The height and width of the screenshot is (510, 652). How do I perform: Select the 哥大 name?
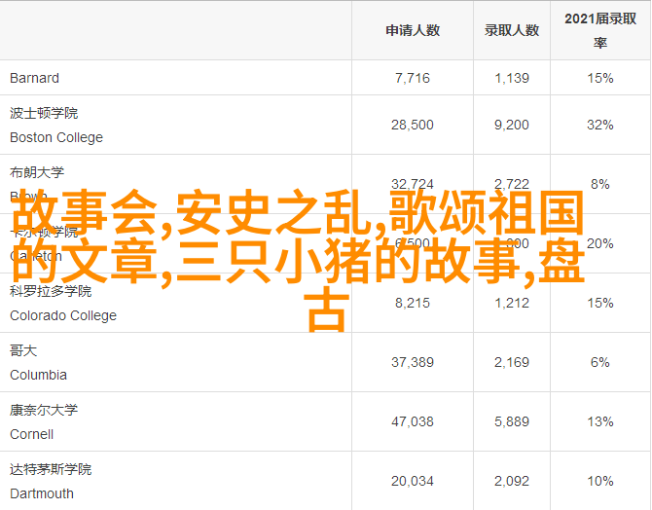[23, 350]
